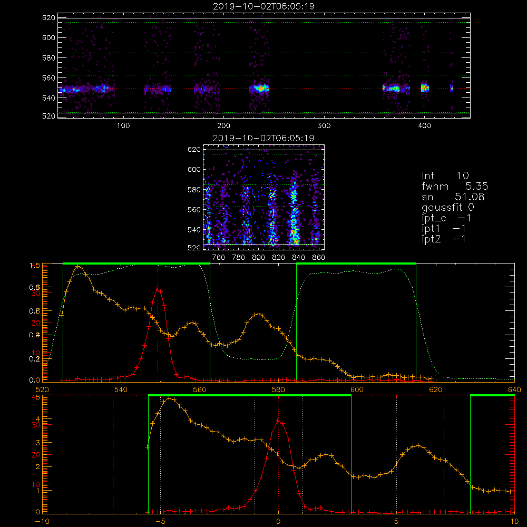The image size is (527, 527).
Task: Click x-axis label -10 on bottom plot
Action: click(x=42, y=521)
